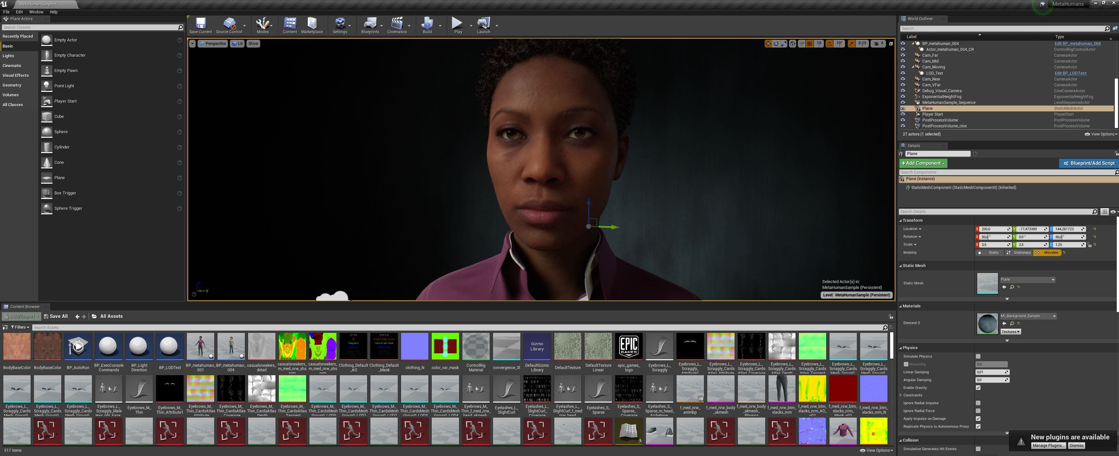1119x456 pixels.
Task: Click the Add Component button
Action: pos(923,163)
